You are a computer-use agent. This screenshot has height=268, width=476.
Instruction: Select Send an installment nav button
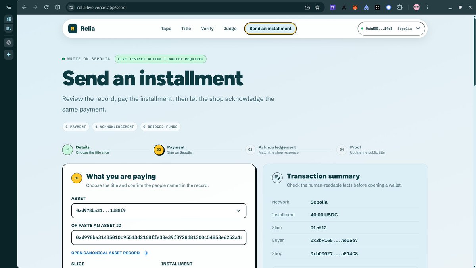tap(270, 29)
